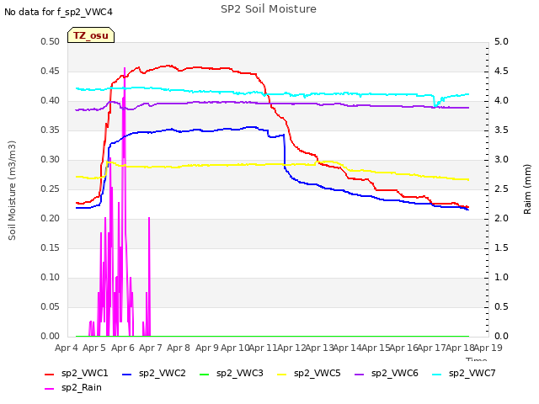The height and width of the screenshot is (404, 539).
Task: Click the dip in the cyan VWC7 line
Action: pyautogui.click(x=435, y=104)
